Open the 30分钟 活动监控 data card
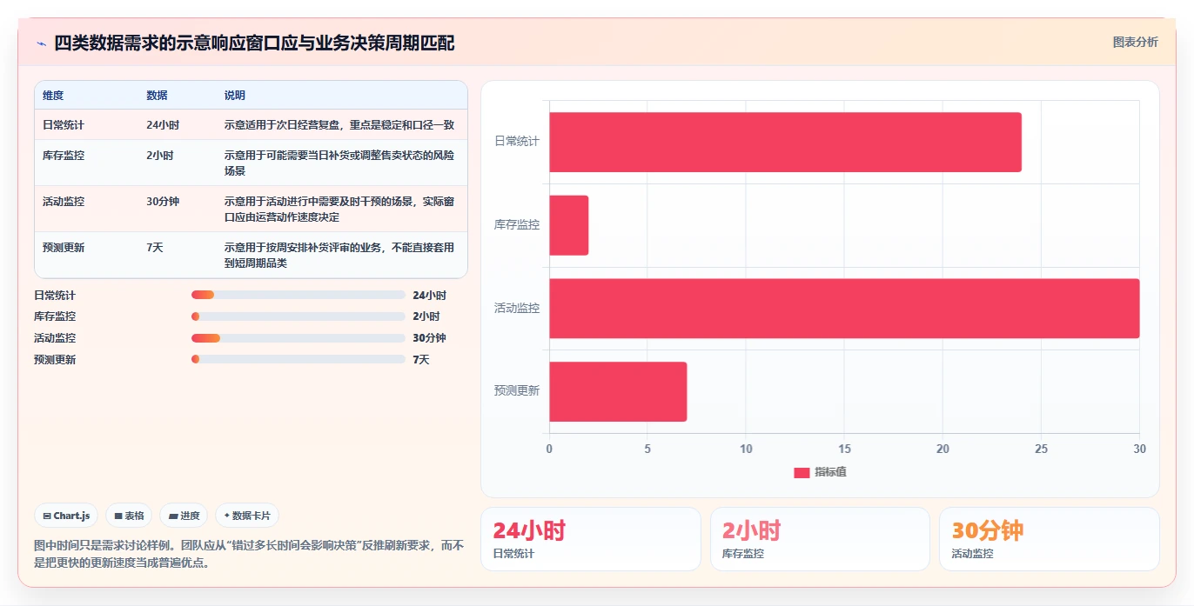The image size is (1194, 606). click(1049, 539)
